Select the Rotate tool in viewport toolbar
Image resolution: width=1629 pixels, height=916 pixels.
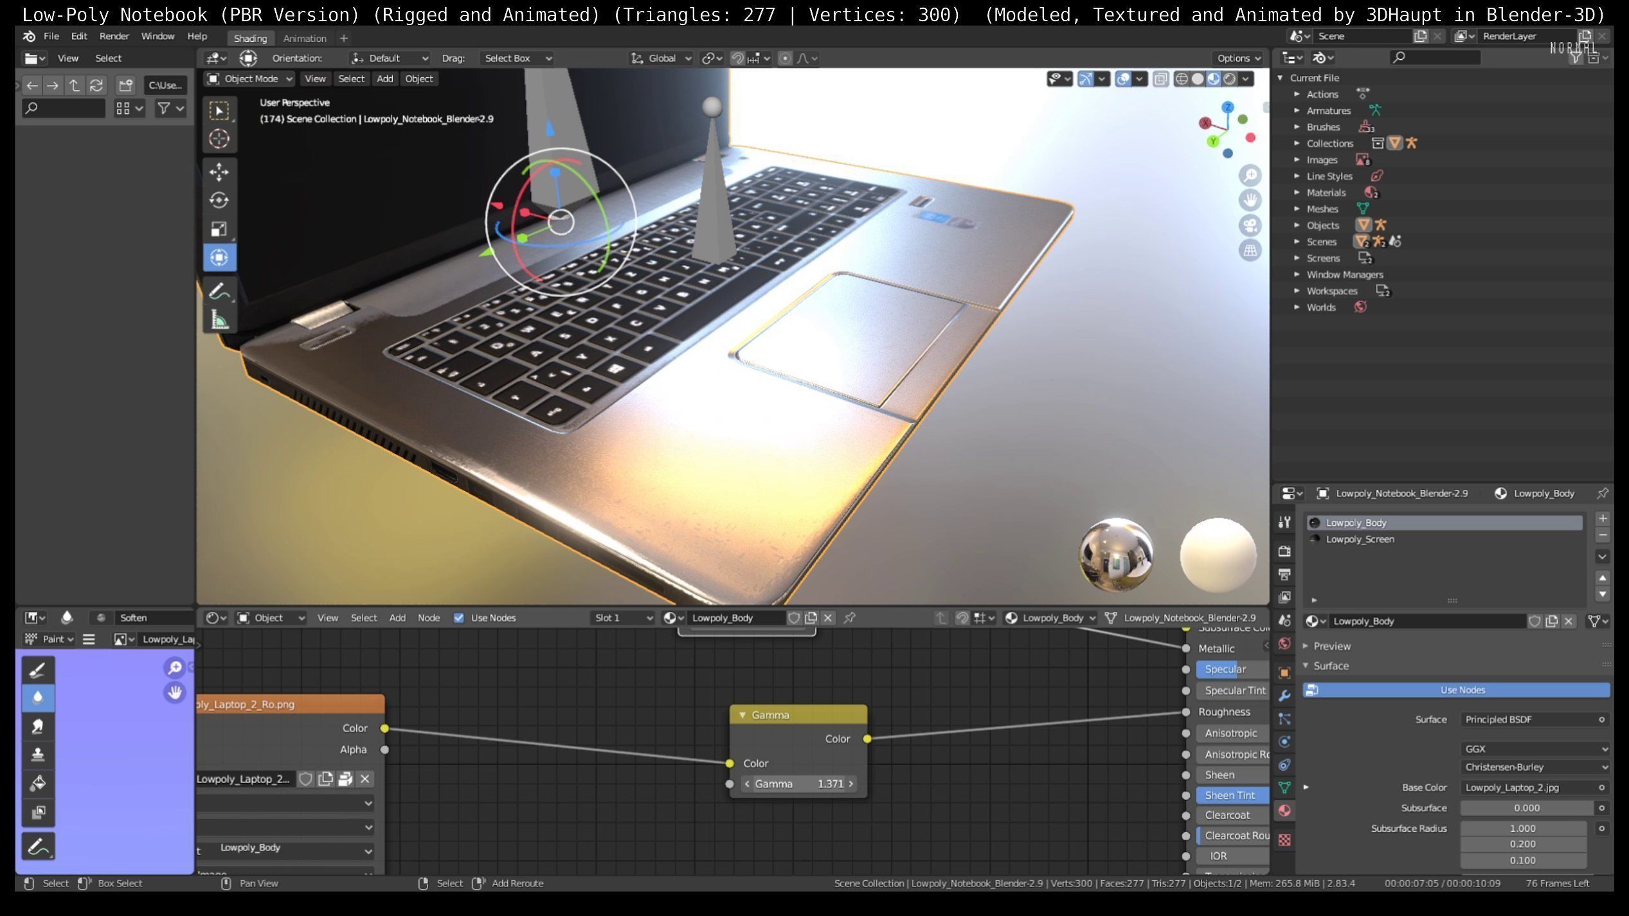(219, 201)
